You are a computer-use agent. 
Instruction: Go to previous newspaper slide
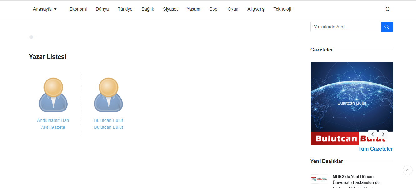pos(372,134)
